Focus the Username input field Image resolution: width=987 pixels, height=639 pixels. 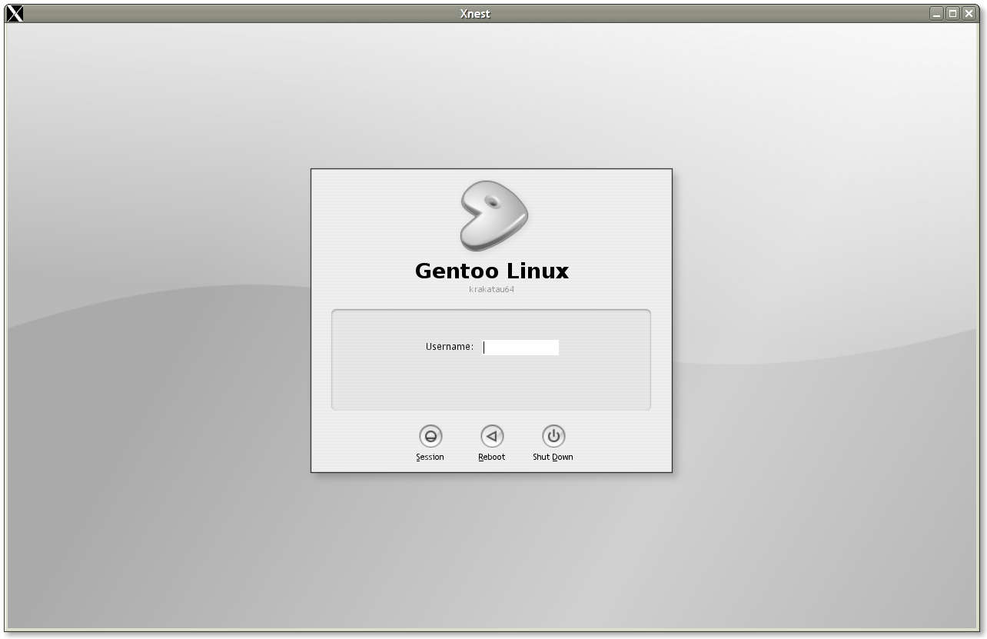point(520,348)
